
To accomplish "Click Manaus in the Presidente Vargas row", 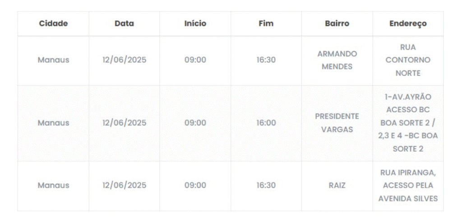I will [53, 123].
